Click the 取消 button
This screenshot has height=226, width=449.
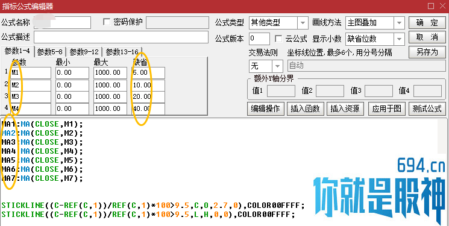coord(427,37)
